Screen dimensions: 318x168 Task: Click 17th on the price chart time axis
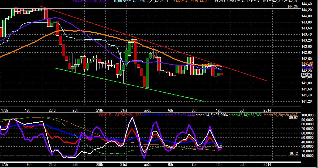tap(5, 110)
